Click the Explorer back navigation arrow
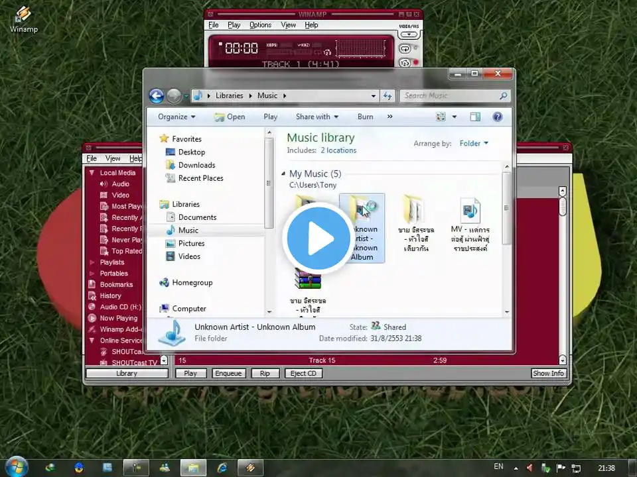 pos(157,96)
